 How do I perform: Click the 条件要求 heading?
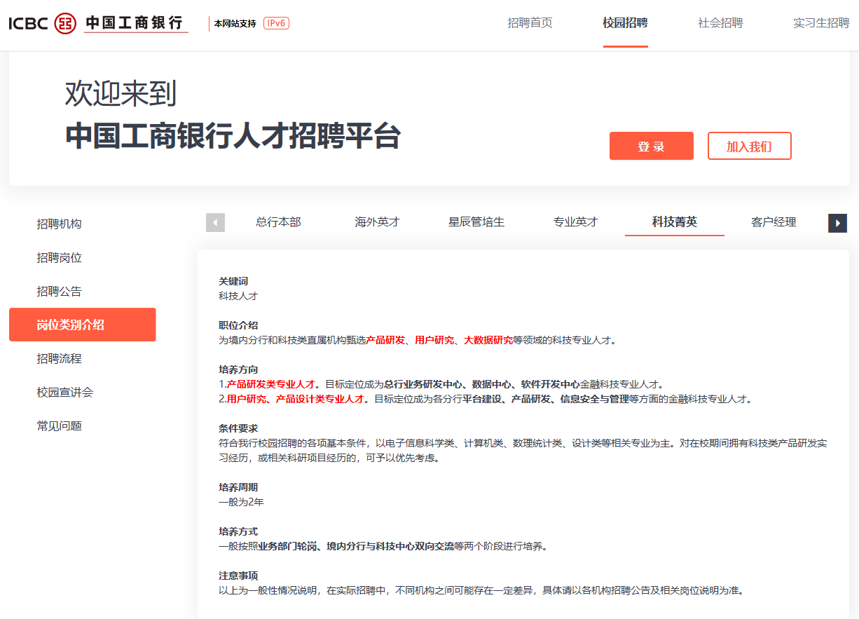(x=238, y=428)
